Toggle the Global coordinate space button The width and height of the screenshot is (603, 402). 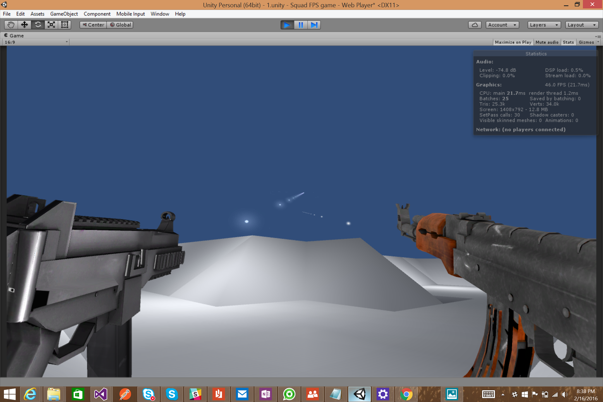[120, 25]
